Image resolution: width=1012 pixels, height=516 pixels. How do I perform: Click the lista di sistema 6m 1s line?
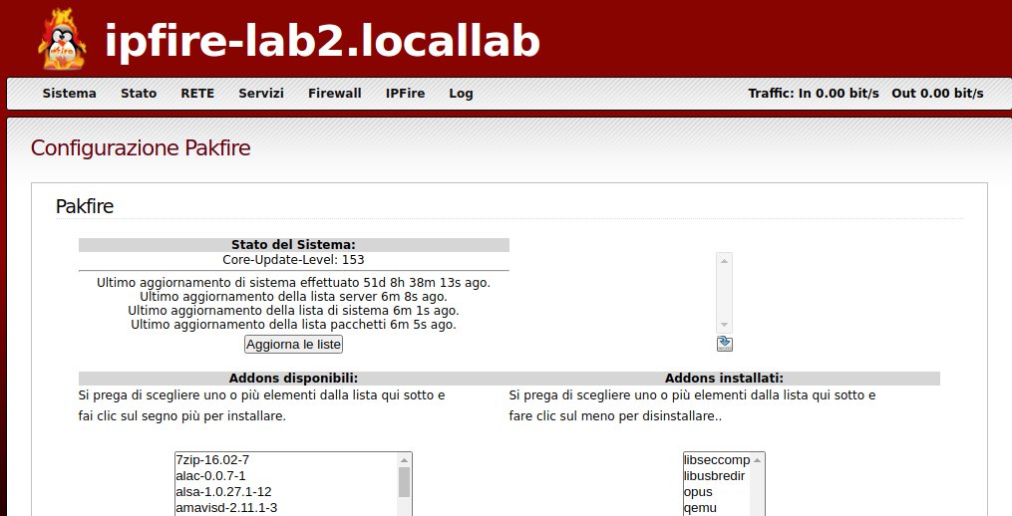294,310
